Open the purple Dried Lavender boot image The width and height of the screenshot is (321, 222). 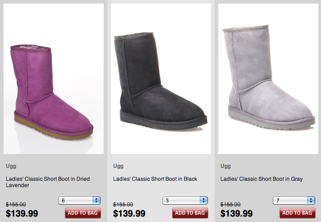coord(54,79)
